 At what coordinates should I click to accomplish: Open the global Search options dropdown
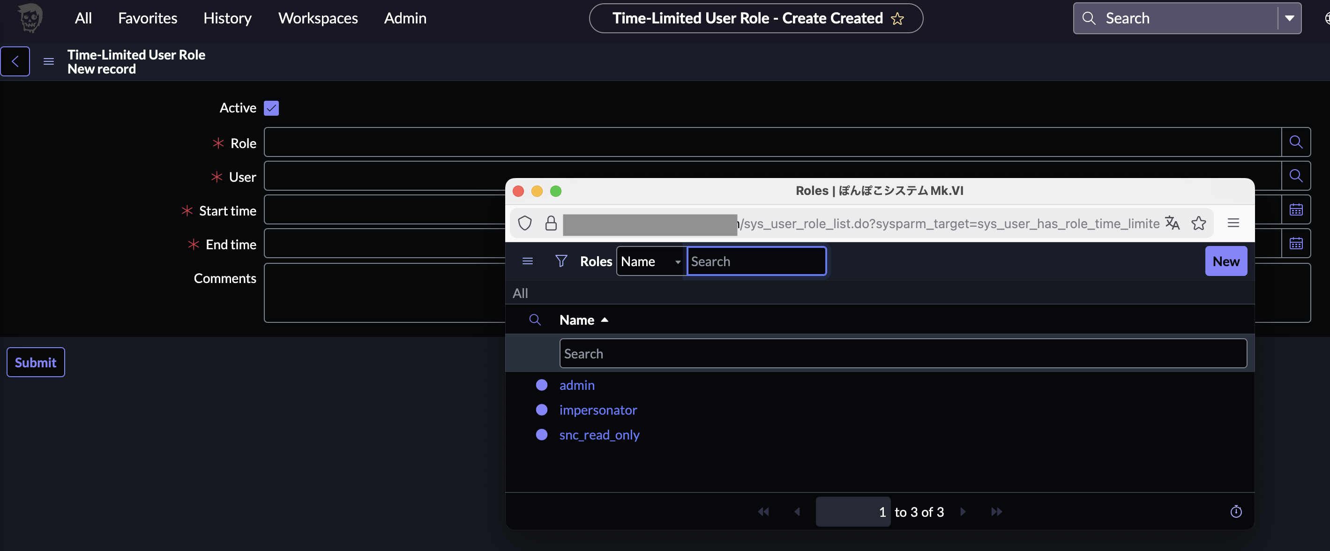coord(1289,19)
